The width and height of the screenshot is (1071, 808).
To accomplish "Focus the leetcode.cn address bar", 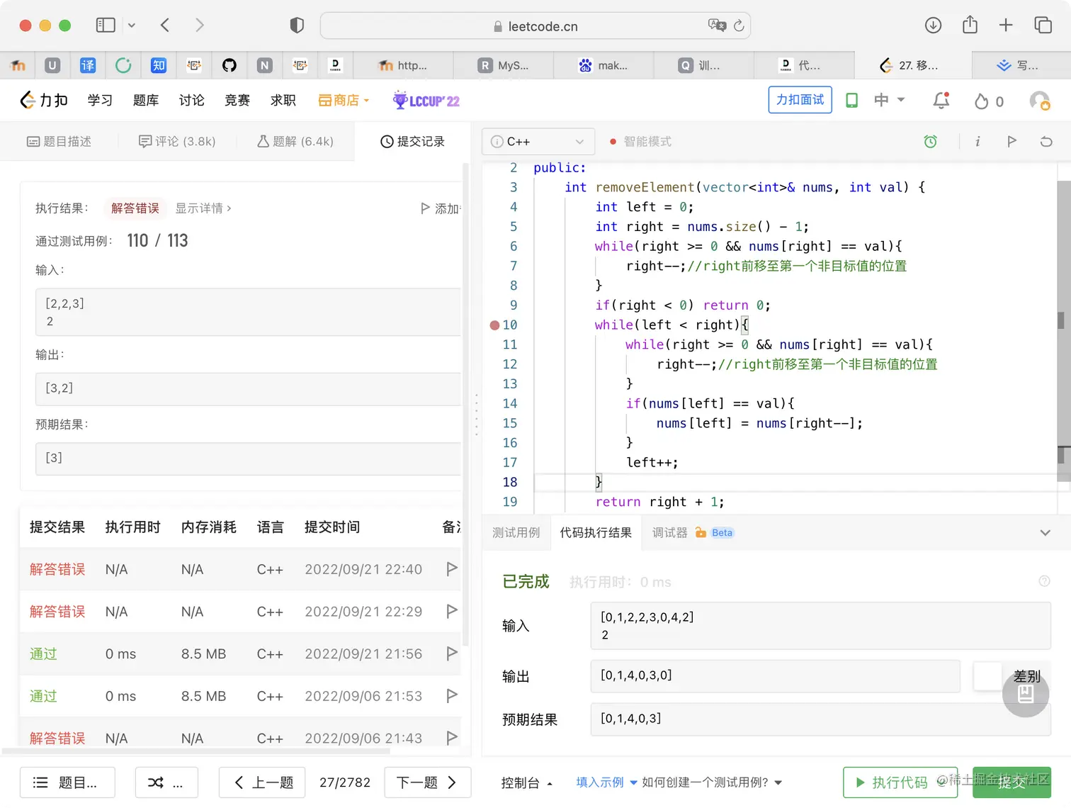I will (x=535, y=26).
